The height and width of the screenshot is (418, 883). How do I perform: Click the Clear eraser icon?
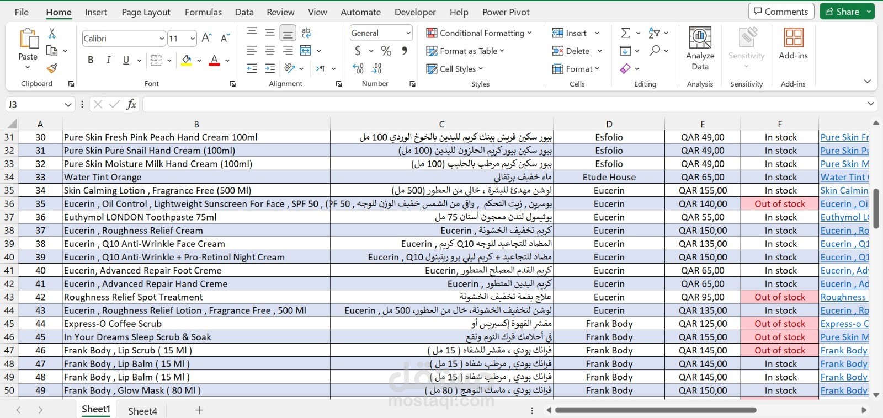pos(625,68)
